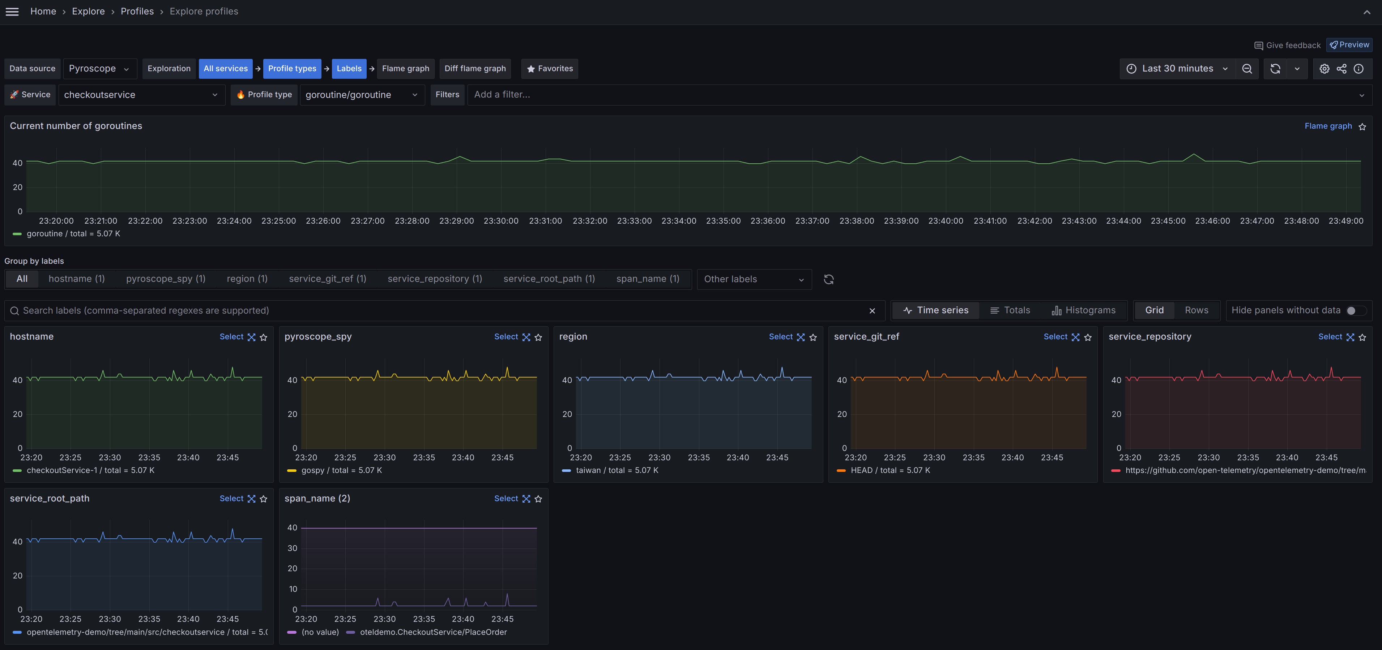Open the Service checkoutservice dropdown
Screen dimensions: 1382x650
click(141, 95)
